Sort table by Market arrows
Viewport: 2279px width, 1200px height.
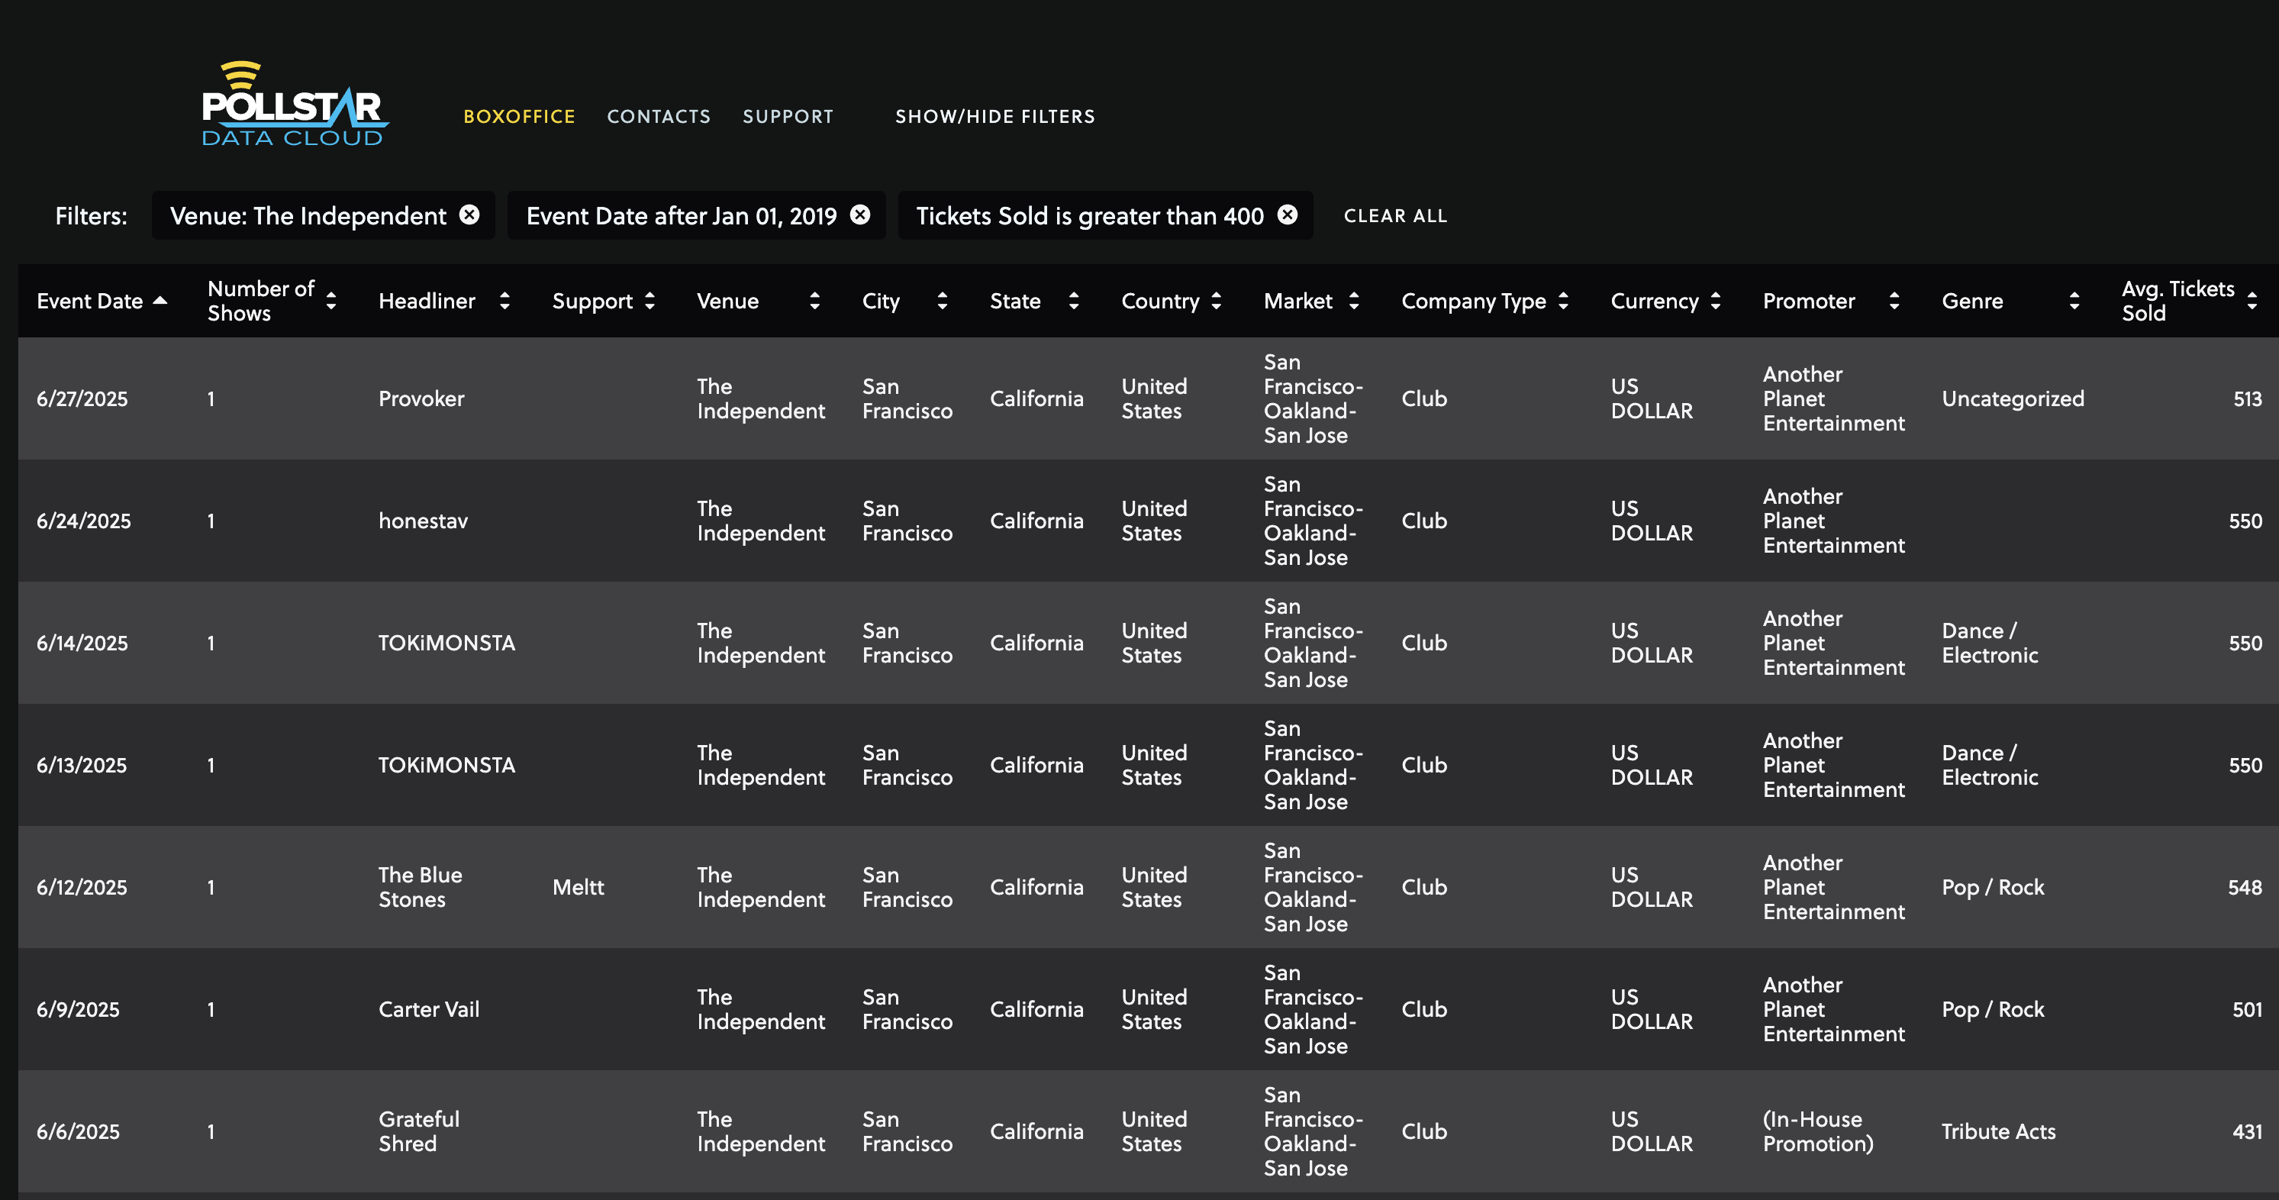click(1354, 301)
